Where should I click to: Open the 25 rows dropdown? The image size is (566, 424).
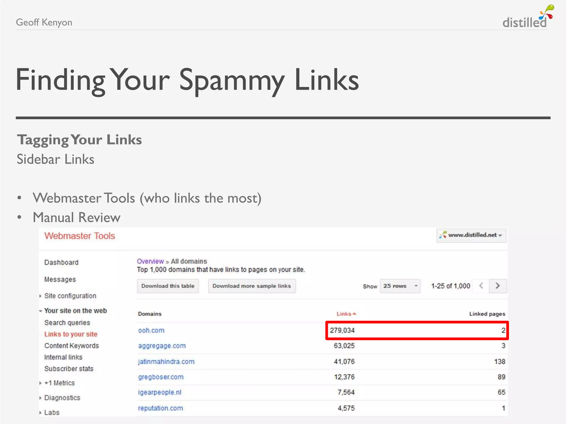[400, 286]
